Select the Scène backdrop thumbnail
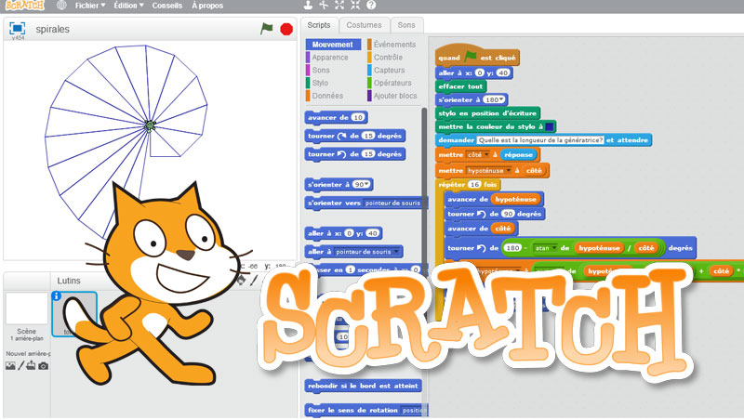Viewport: 744px width, 420px height. (27, 308)
